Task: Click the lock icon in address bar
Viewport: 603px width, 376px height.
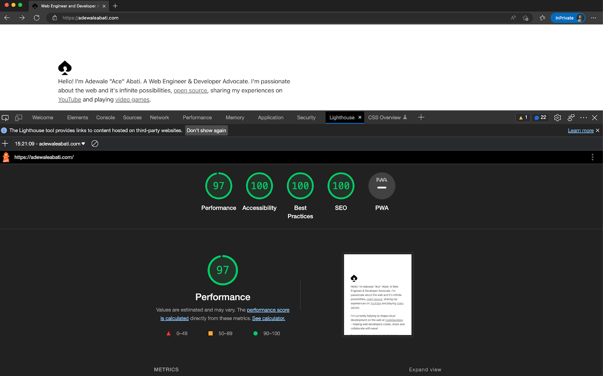Action: pyautogui.click(x=55, y=18)
